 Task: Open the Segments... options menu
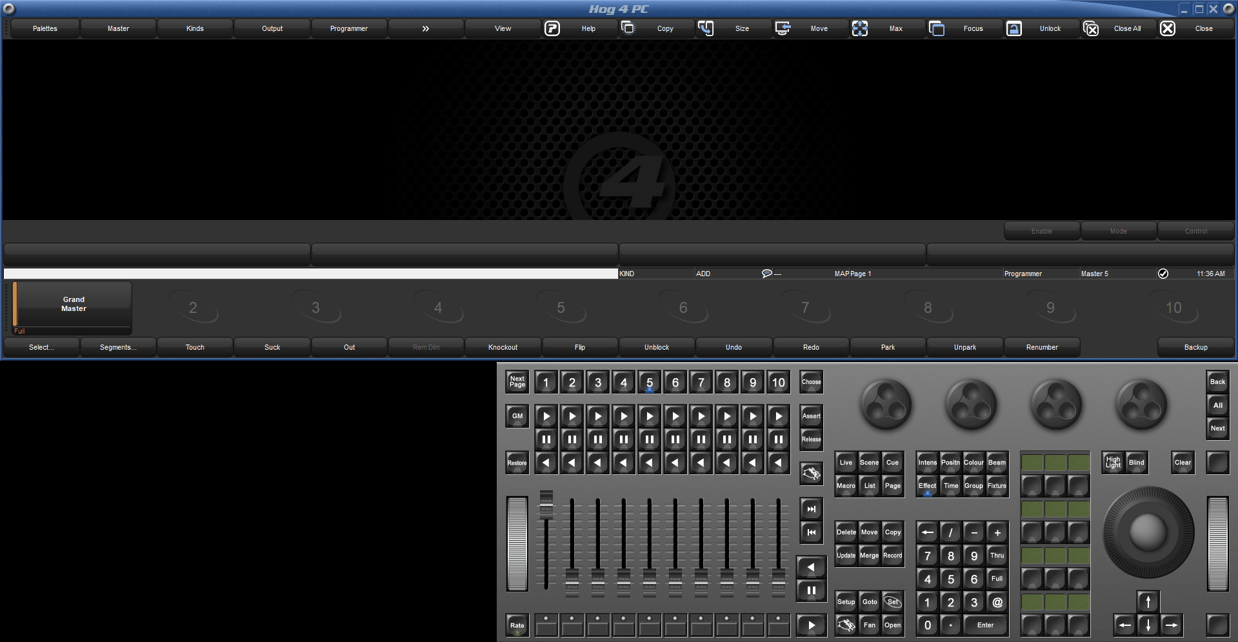[118, 347]
